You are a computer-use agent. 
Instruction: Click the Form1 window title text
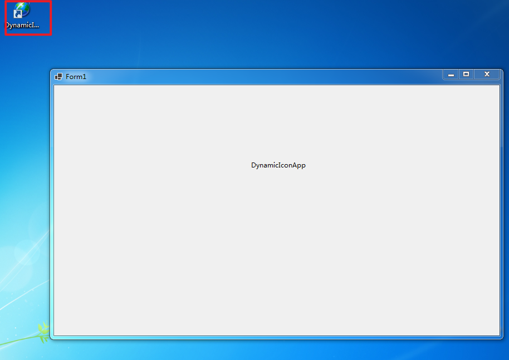[x=76, y=77]
